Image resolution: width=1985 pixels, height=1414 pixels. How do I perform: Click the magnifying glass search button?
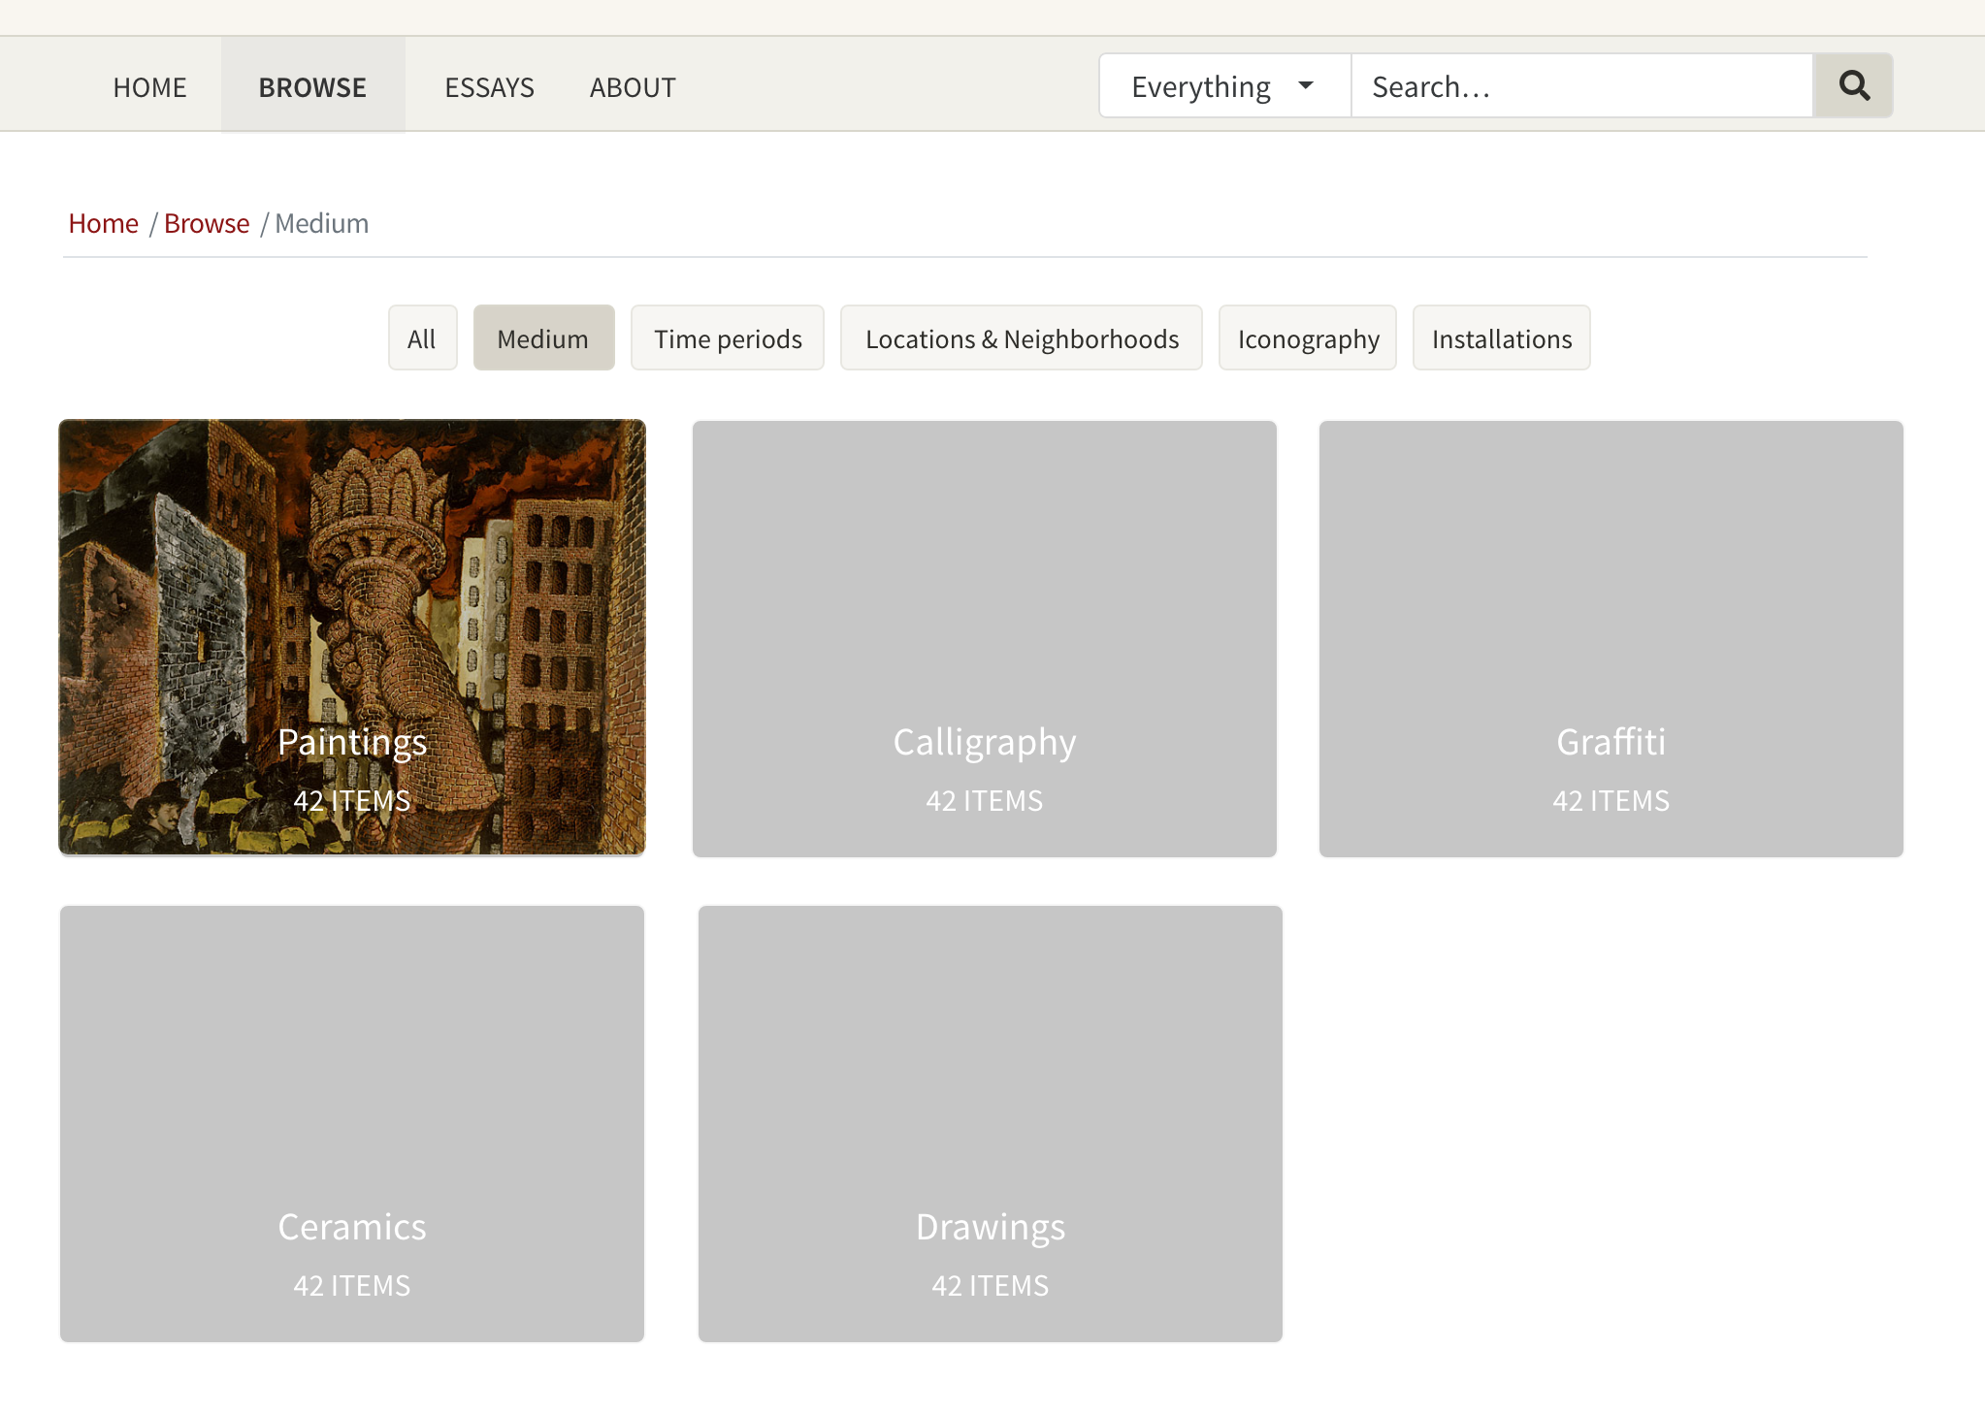tap(1853, 85)
